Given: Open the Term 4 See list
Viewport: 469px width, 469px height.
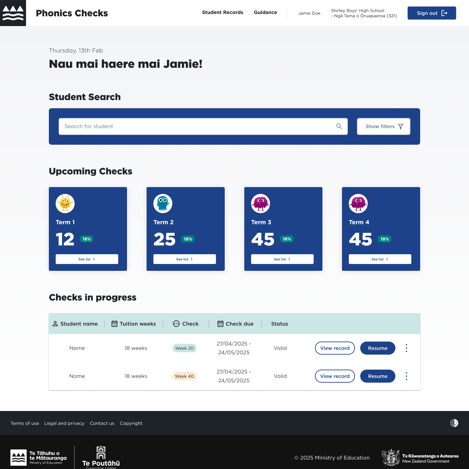Looking at the screenshot, I should pyautogui.click(x=380, y=259).
